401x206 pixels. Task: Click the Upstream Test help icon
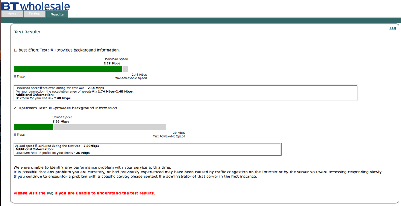pyautogui.click(x=50, y=108)
